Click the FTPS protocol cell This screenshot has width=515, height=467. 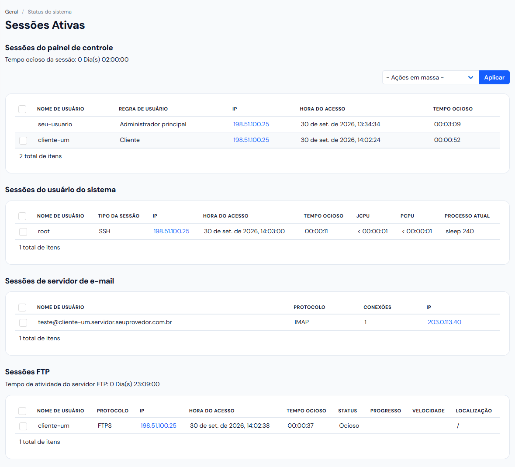pos(104,425)
